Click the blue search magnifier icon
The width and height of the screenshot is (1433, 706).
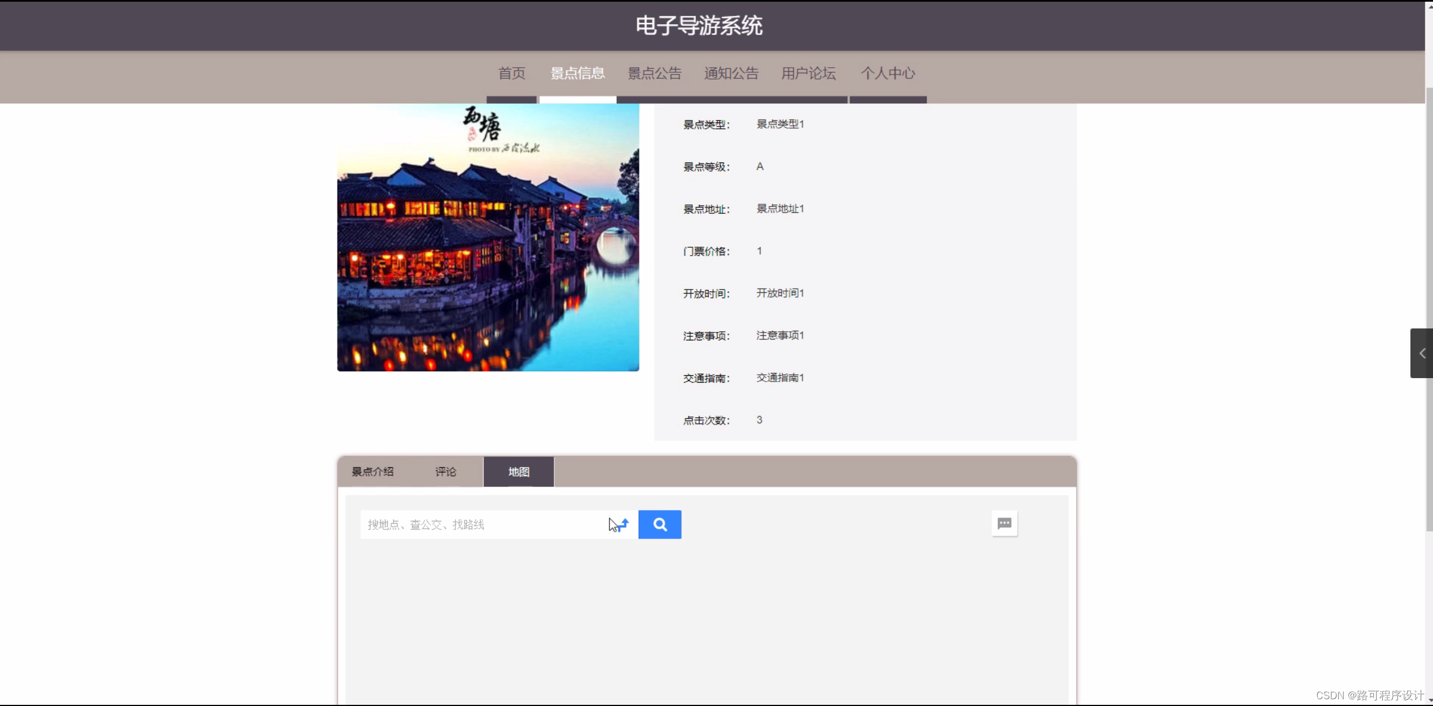coord(659,524)
